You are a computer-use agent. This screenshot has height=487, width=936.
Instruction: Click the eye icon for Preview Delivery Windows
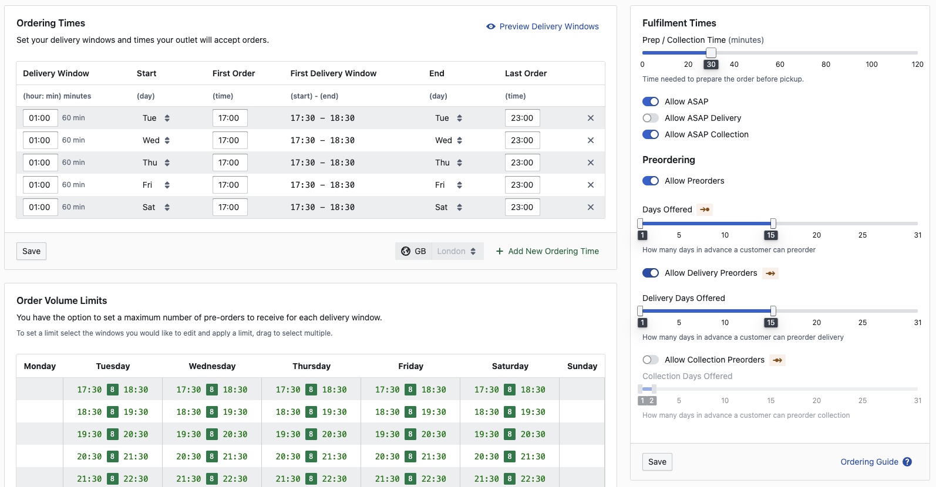click(491, 26)
